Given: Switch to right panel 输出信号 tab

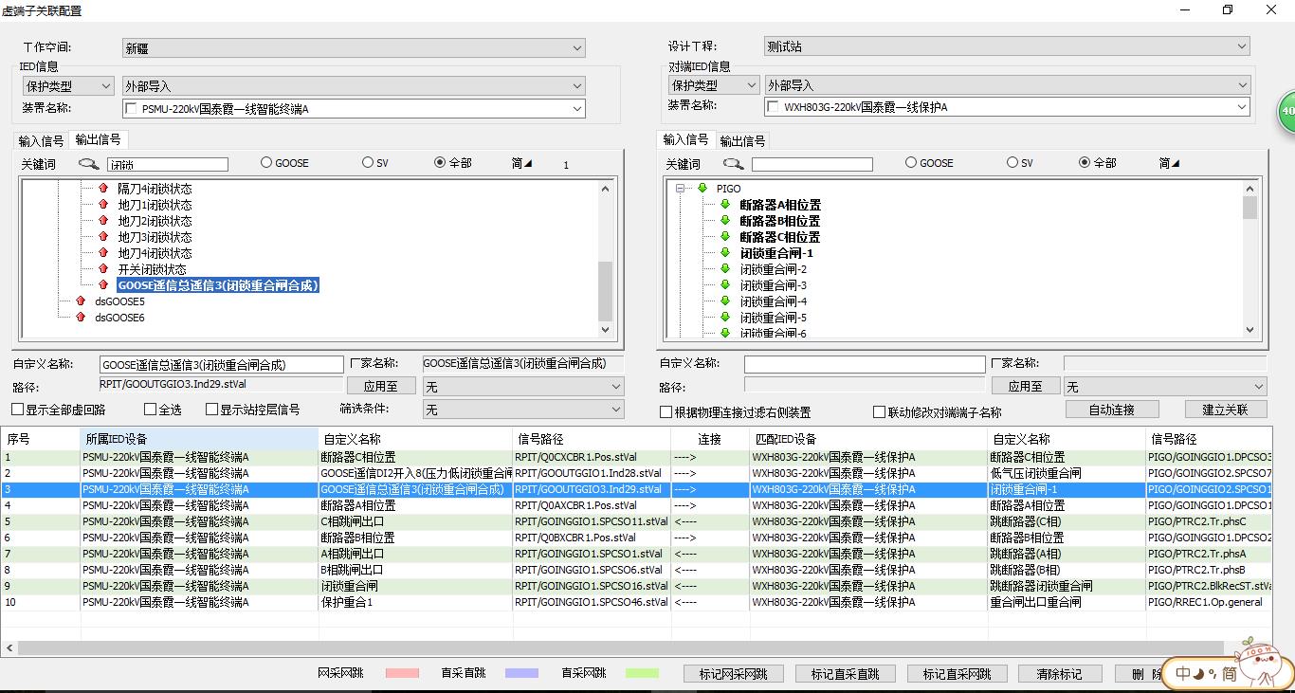Looking at the screenshot, I should 742,141.
